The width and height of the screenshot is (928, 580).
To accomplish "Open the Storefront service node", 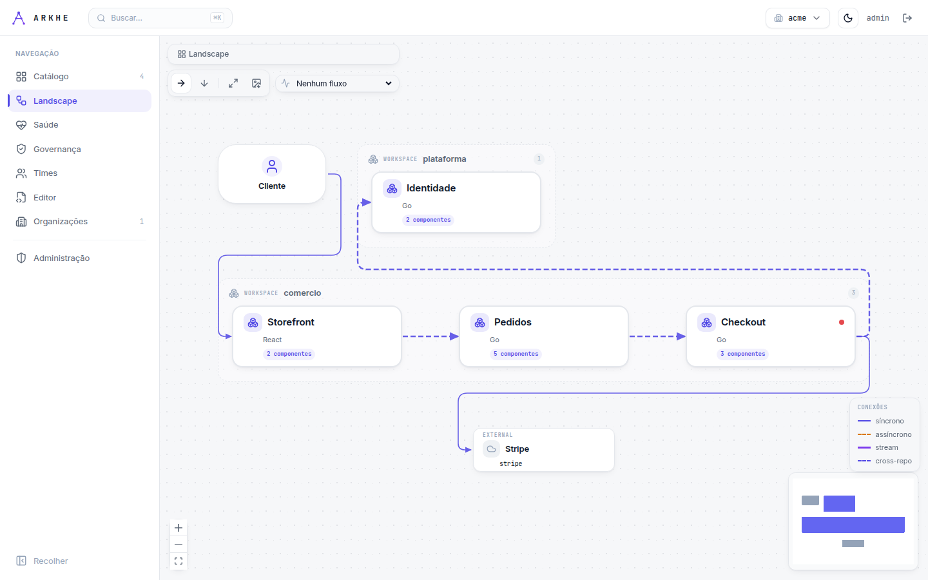I will coord(317,336).
